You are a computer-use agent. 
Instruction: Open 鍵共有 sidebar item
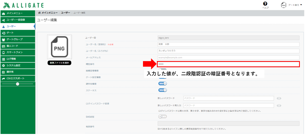coord(18,72)
